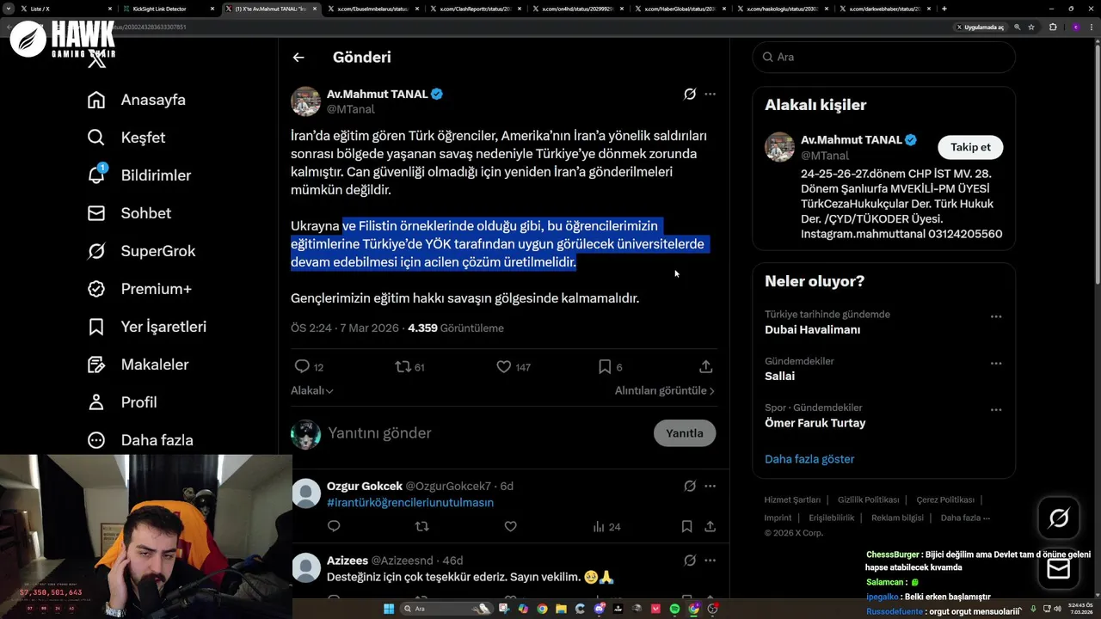1101x619 pixels.
Task: Open Anasayfa from the left sidebar
Action: (137, 100)
